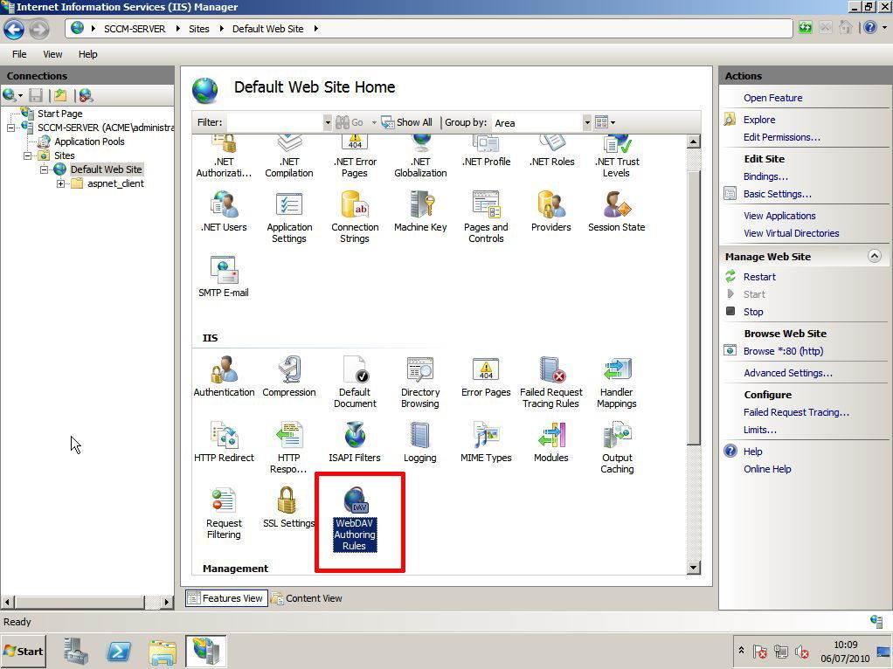Collapse the Sites tree node

pyautogui.click(x=27, y=155)
